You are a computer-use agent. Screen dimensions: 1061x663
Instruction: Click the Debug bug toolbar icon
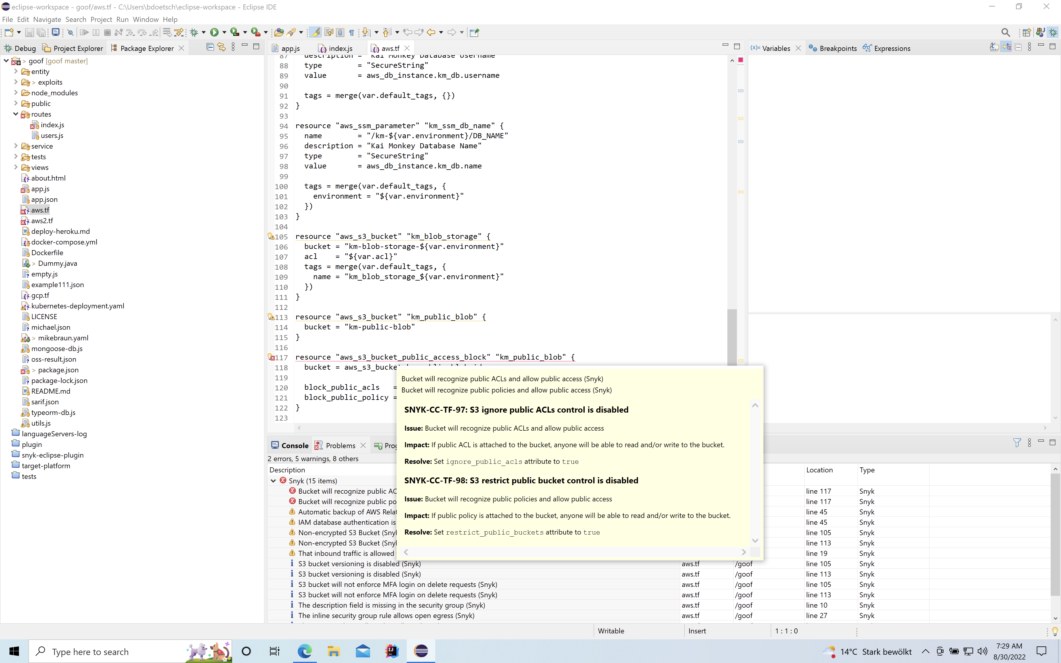coord(194,33)
